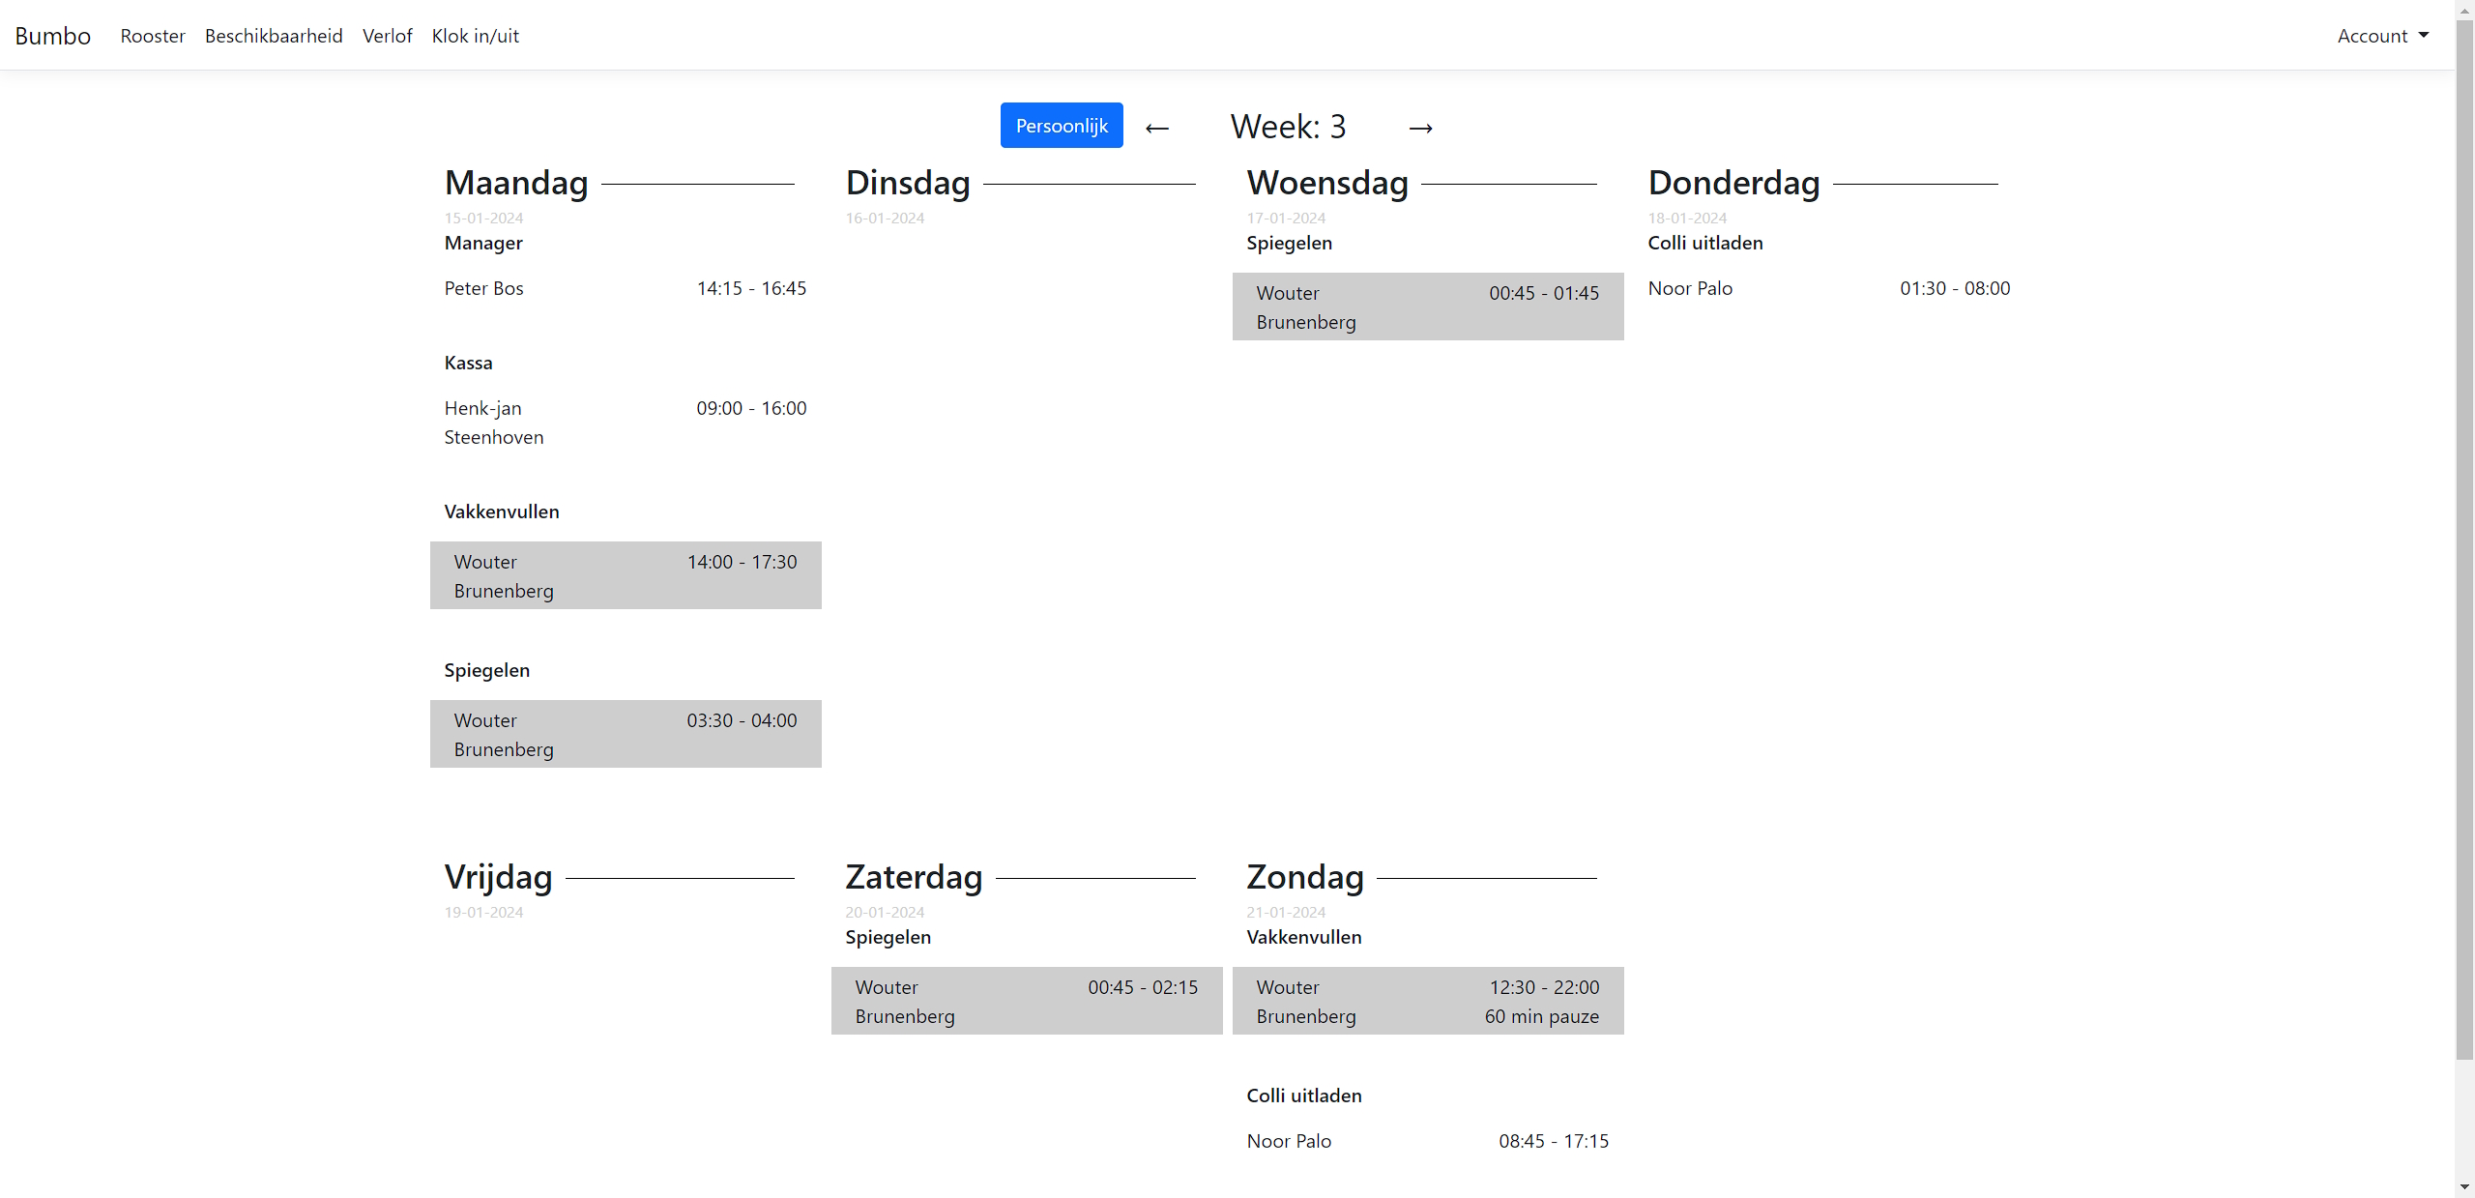
Task: Click the Kassa department label
Action: click(x=469, y=363)
